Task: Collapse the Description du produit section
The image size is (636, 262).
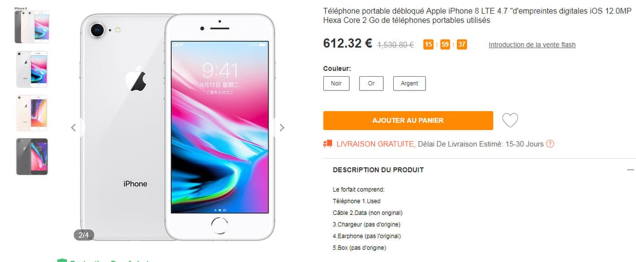Action: (x=630, y=170)
